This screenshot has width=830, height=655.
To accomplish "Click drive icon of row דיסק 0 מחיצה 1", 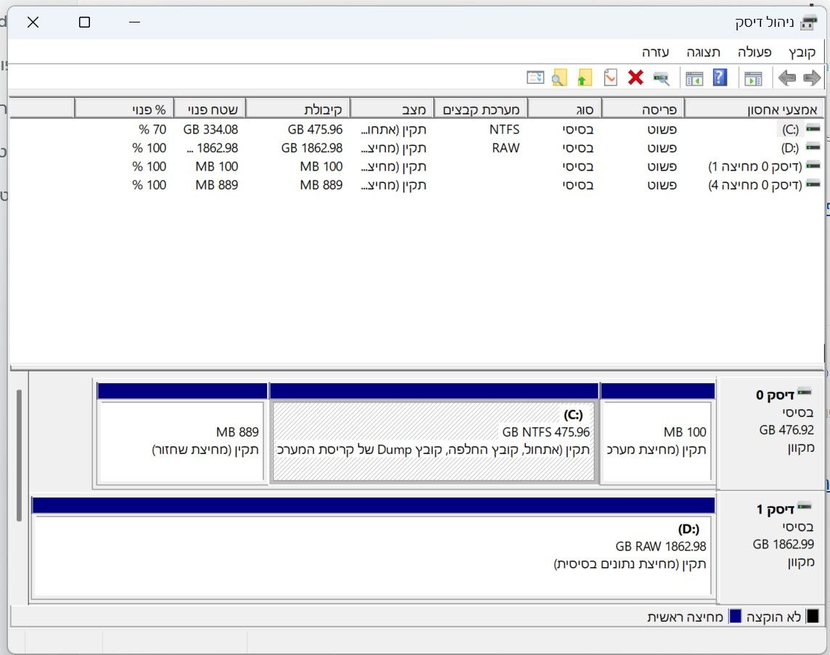I will coord(813,165).
